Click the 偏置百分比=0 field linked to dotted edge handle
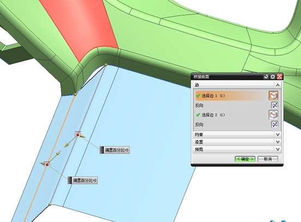301x222 pixels. click(x=115, y=150)
